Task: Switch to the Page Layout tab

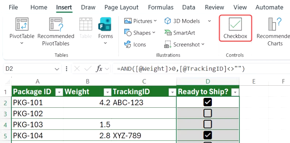Action: (121, 7)
